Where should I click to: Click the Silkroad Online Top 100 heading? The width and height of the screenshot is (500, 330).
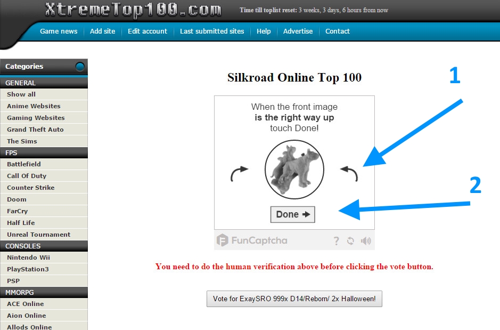pyautogui.click(x=294, y=77)
